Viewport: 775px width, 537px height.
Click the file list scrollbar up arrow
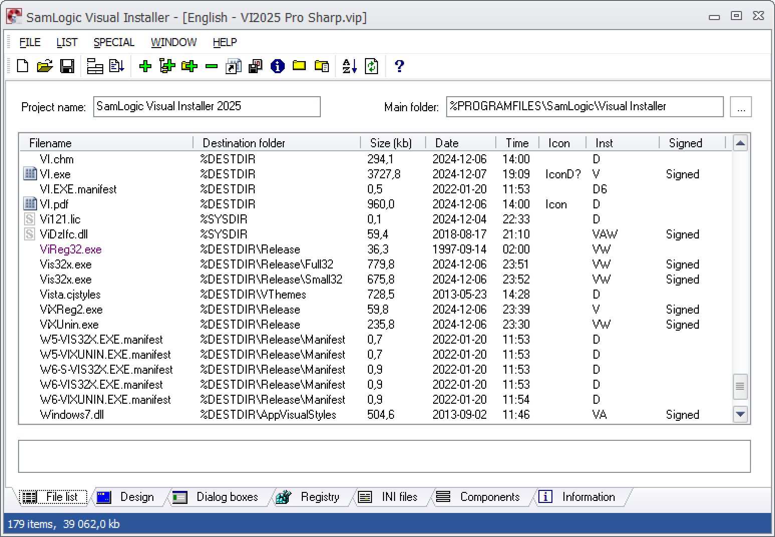tap(740, 143)
